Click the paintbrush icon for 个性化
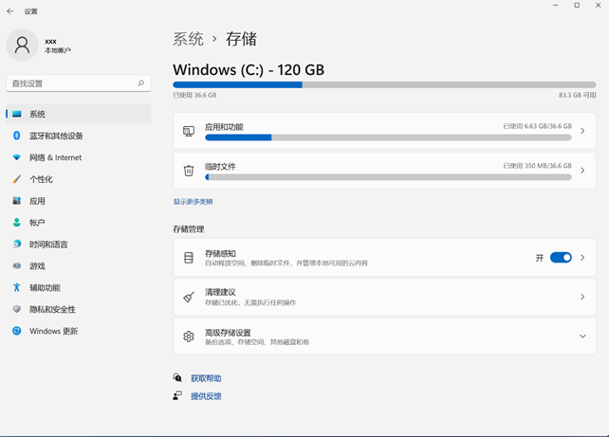This screenshot has height=437, width=609. [x=17, y=179]
